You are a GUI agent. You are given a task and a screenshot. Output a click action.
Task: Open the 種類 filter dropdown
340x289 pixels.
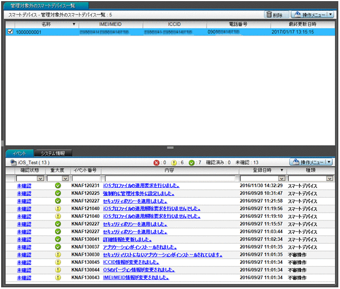pyautogui.click(x=329, y=178)
